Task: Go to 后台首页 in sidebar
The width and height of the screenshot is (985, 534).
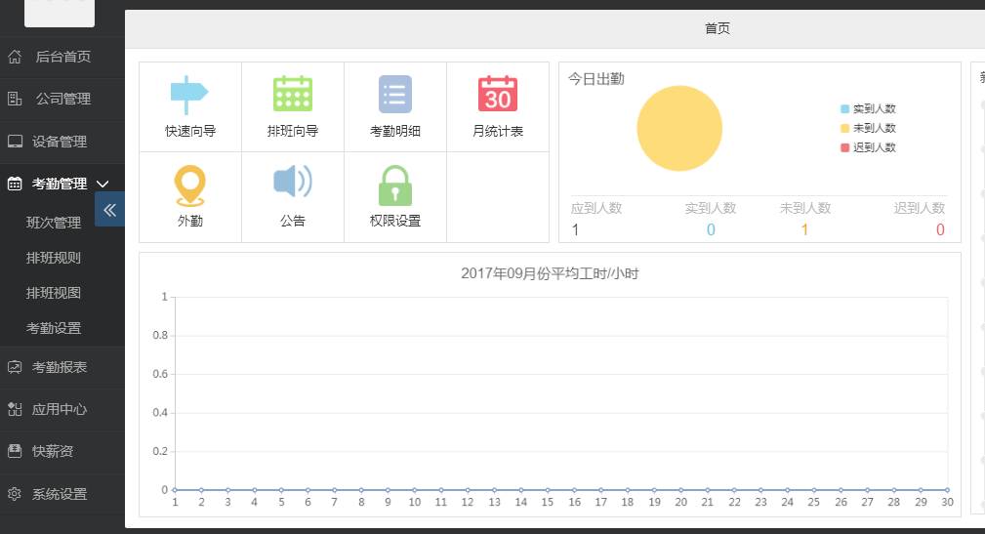Action: coord(62,57)
